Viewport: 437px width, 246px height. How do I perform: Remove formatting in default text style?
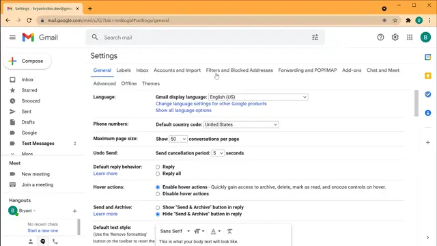tap(229, 231)
